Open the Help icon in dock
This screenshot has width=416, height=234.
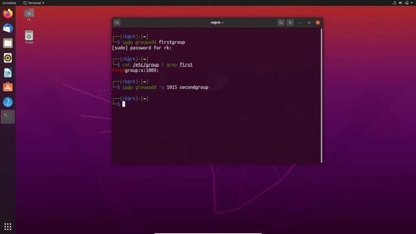pos(8,102)
